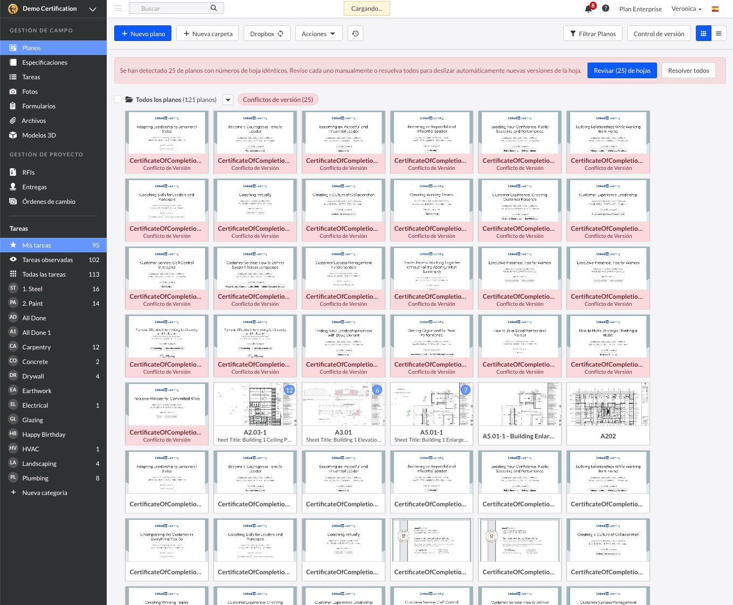Click the Demo Certification project logo
Viewport: 733px width, 605px height.
[x=13, y=9]
